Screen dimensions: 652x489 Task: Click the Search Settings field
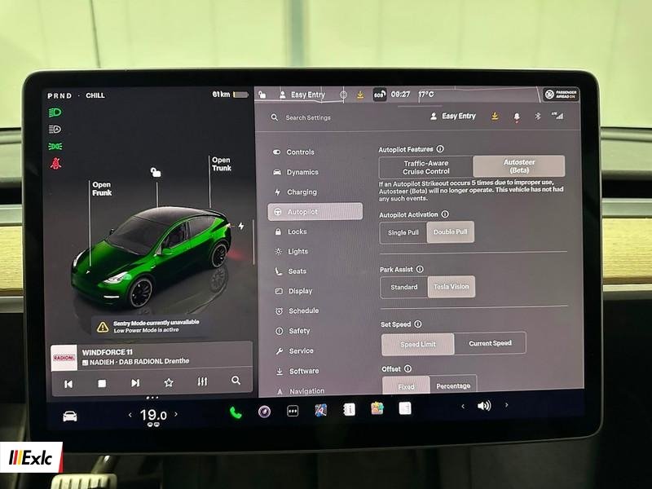click(x=308, y=117)
